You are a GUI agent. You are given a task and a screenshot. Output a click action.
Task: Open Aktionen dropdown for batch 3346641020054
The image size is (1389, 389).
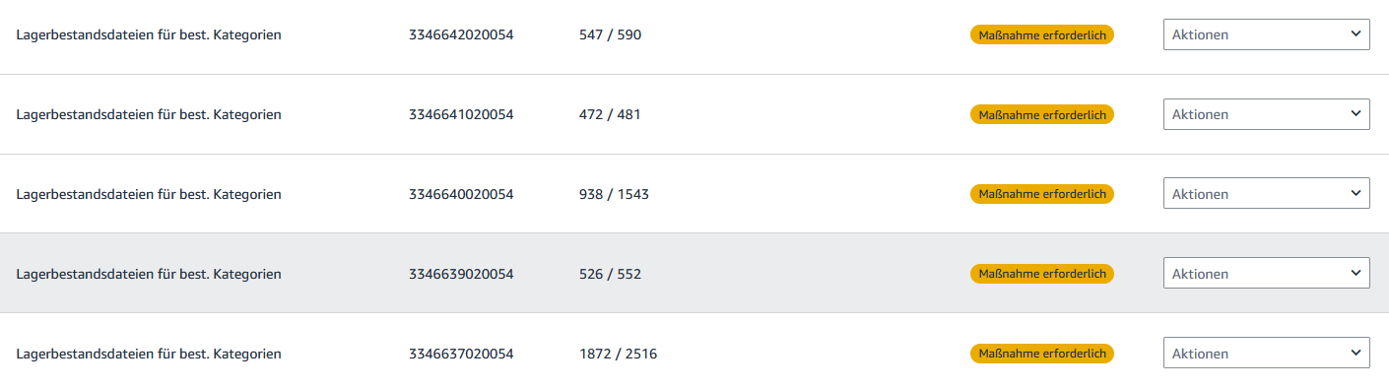(1266, 114)
